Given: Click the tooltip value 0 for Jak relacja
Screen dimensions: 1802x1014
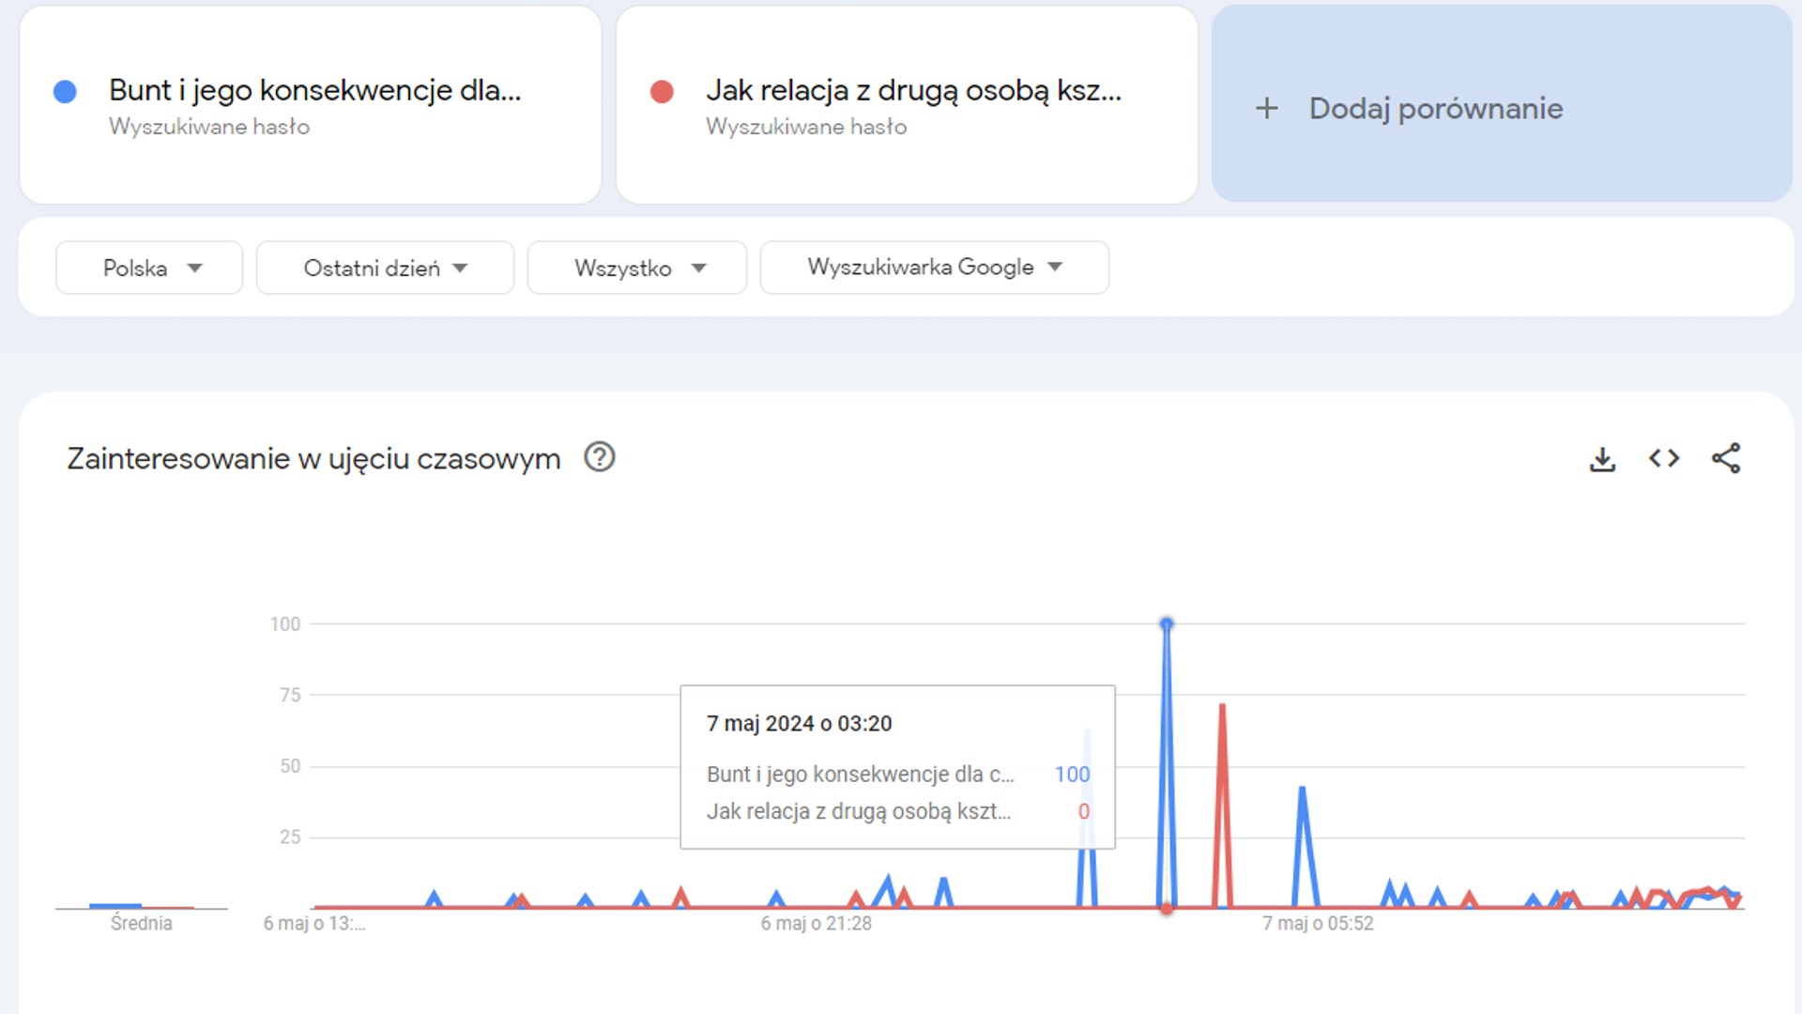Looking at the screenshot, I should 1084,812.
